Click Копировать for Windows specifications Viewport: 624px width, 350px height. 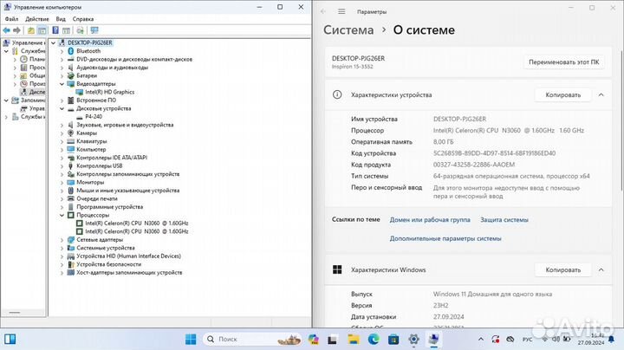coord(562,269)
